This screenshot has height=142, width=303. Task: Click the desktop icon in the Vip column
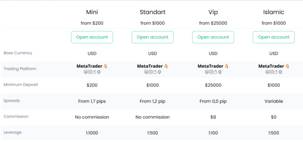(207, 72)
